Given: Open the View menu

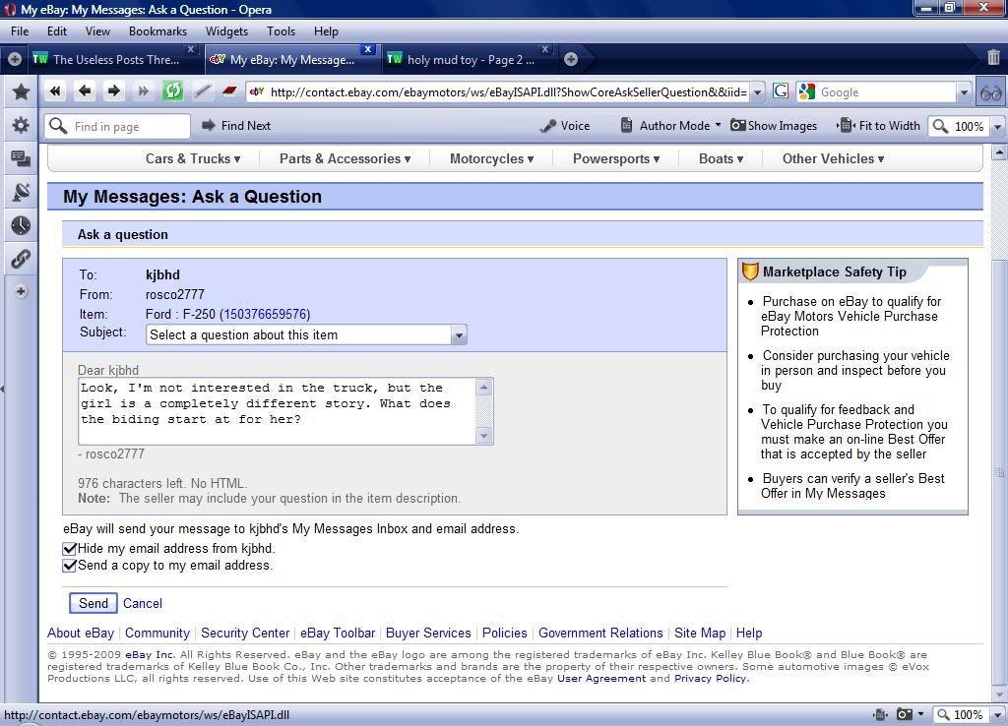Looking at the screenshot, I should point(97,30).
